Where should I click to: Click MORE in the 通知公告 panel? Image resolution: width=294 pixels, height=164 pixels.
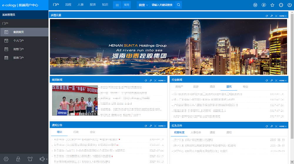[x=162, y=126]
